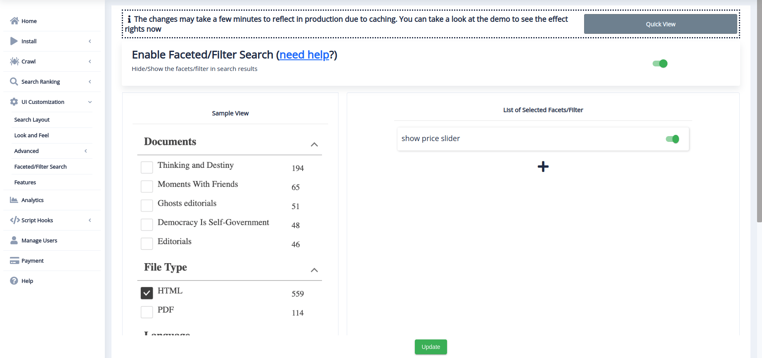The width and height of the screenshot is (762, 358).
Task: Collapse the File Type facet section
Action: click(314, 270)
